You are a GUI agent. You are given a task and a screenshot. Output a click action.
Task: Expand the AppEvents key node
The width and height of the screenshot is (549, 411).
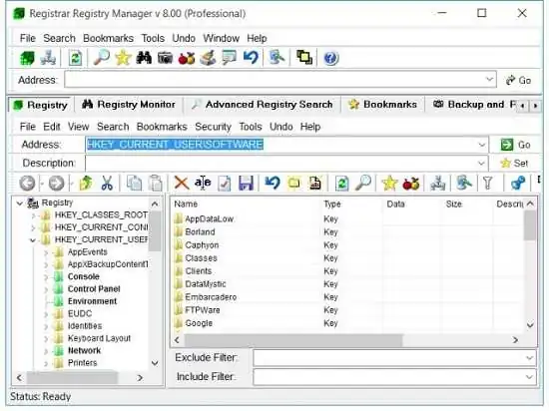click(46, 252)
